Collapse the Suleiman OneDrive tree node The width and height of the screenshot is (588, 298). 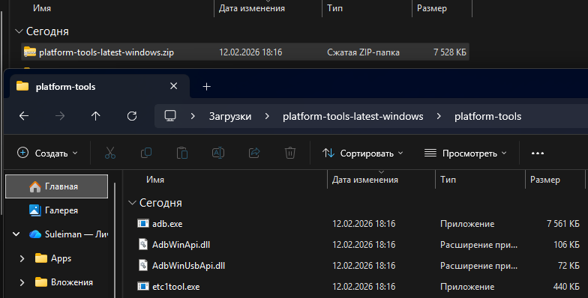click(x=16, y=234)
